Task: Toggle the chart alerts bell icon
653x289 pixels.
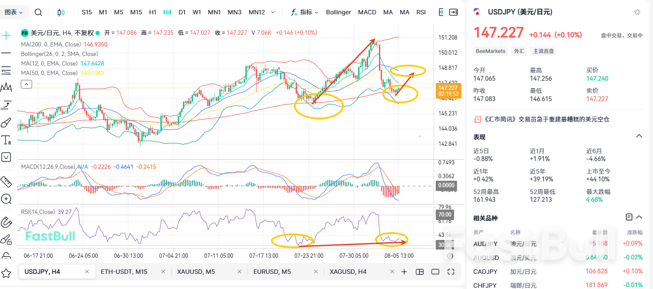Action: [441, 12]
